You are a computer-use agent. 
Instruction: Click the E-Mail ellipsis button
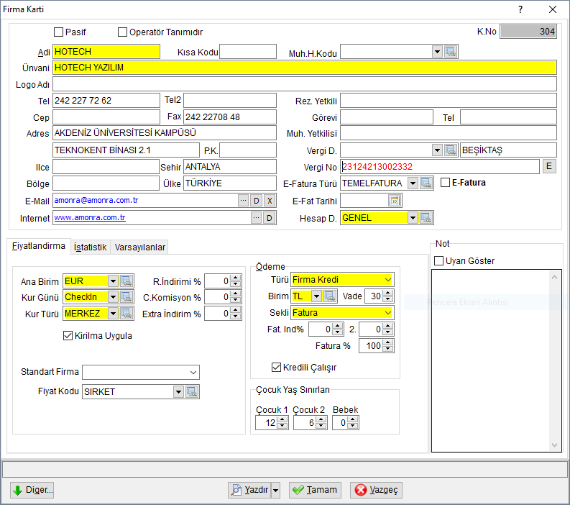244,201
